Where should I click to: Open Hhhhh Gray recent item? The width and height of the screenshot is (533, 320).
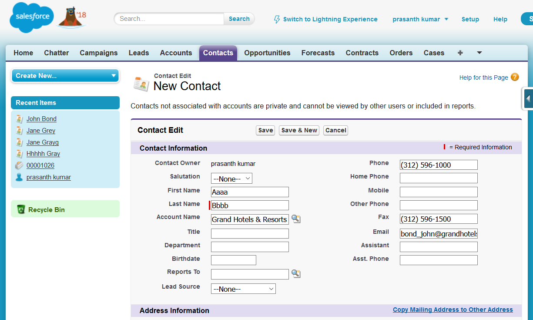click(x=44, y=154)
